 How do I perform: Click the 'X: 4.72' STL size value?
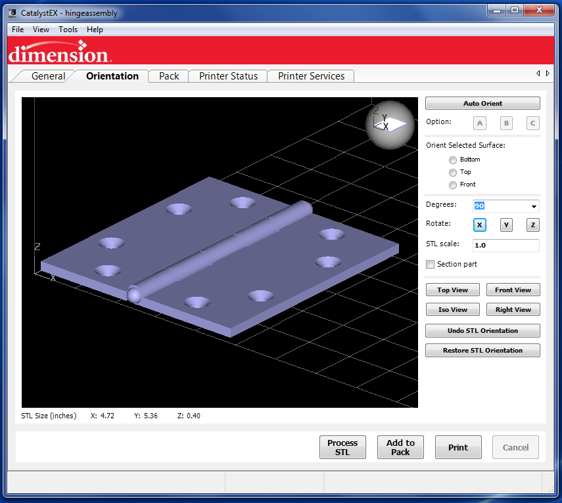click(103, 416)
